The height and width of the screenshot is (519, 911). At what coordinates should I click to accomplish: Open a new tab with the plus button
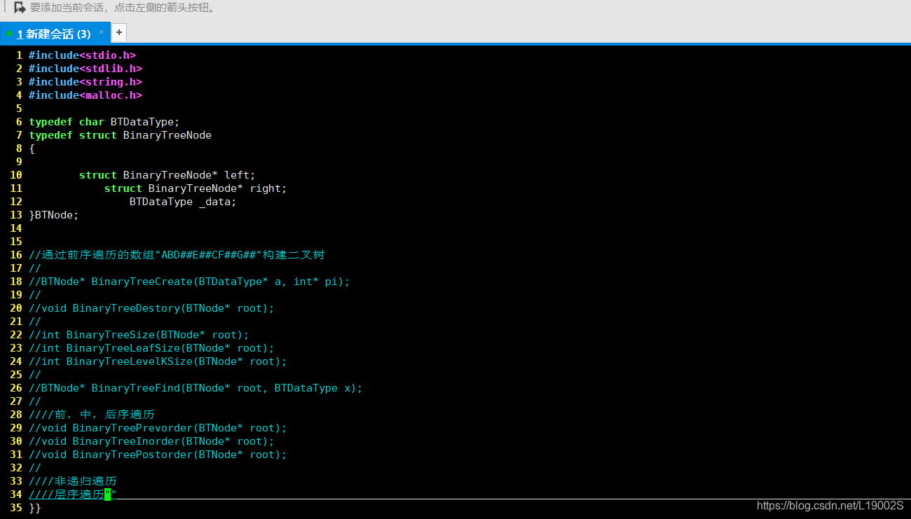[119, 32]
